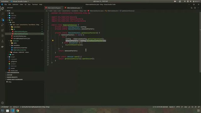Click the develop branch in status bar
Screen dimensions: 201x113
click(5, 107)
